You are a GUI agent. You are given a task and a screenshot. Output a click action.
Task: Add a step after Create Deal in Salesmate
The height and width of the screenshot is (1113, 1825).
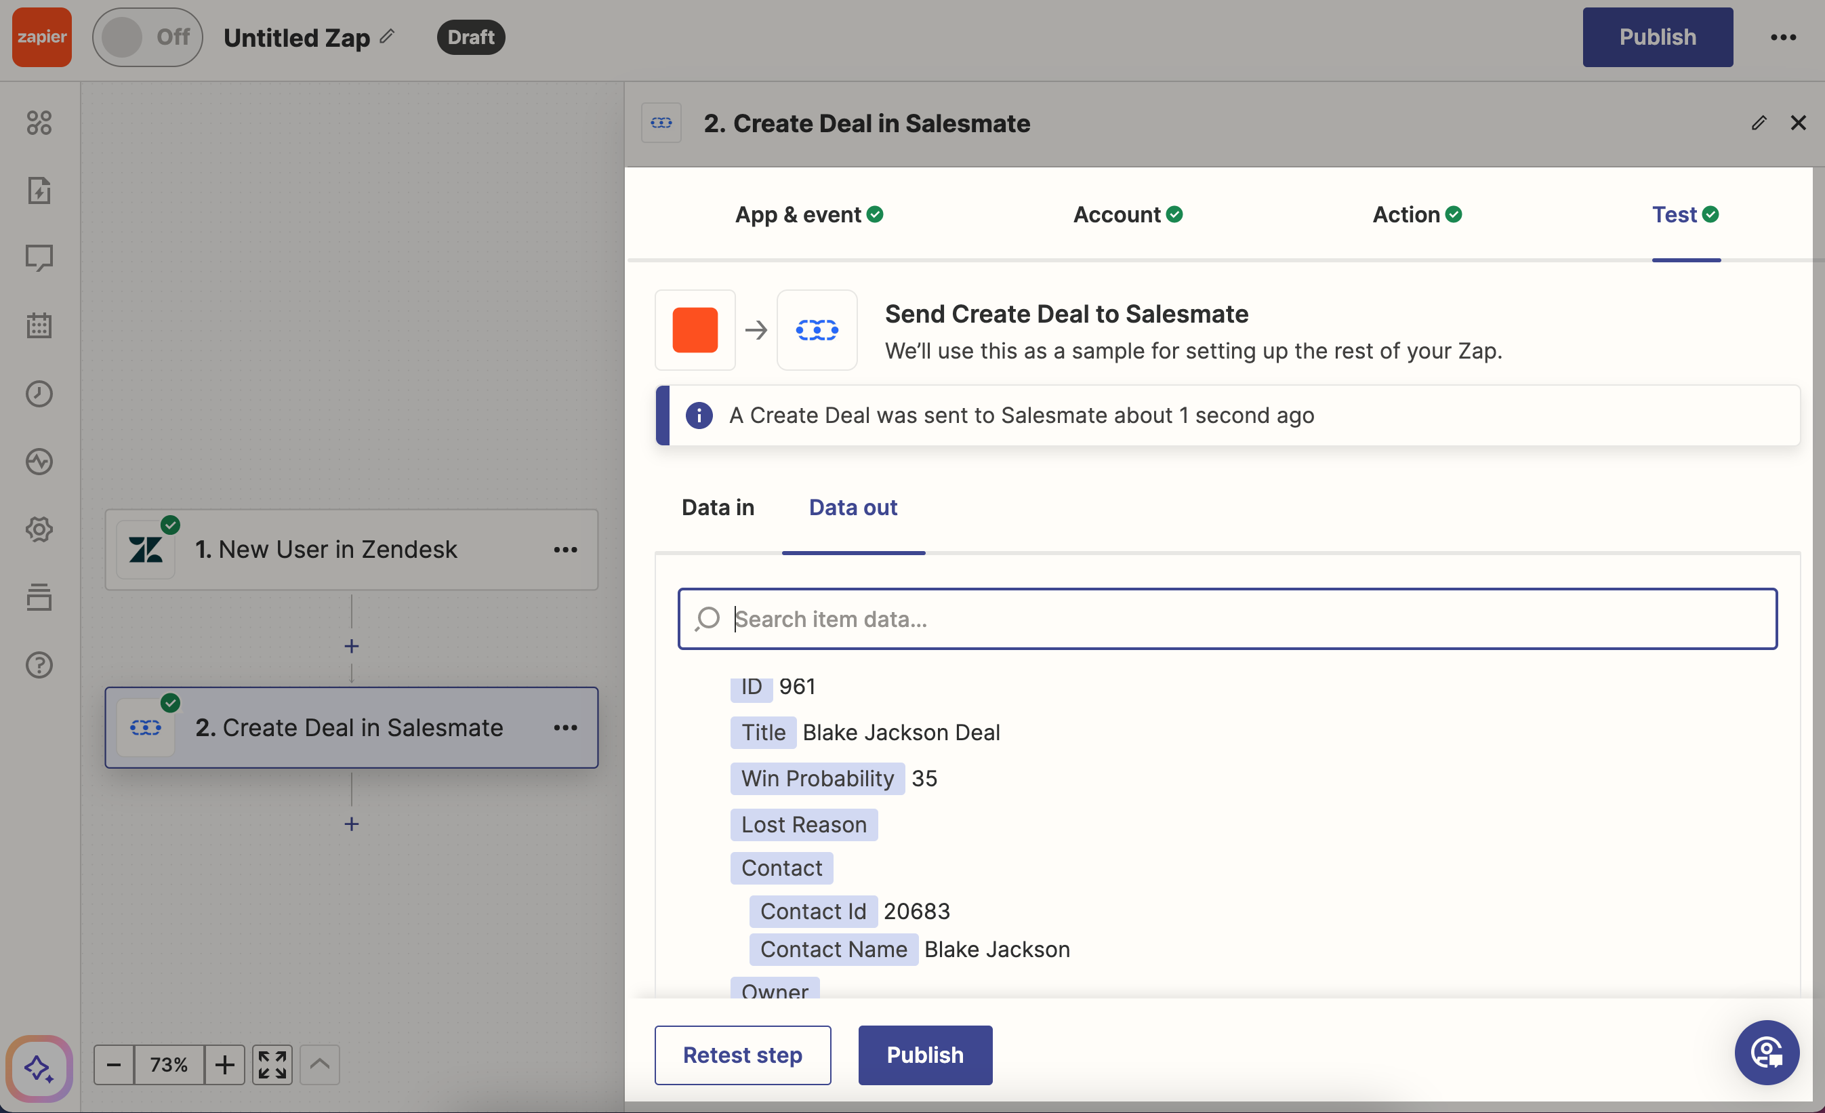click(351, 824)
